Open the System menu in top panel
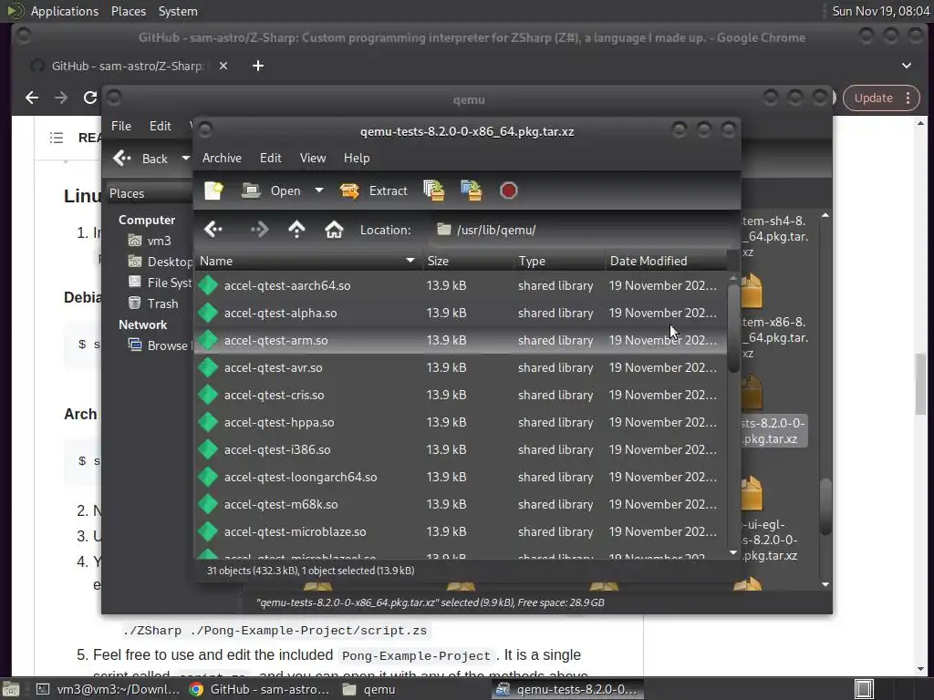 (x=178, y=11)
